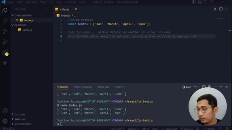Switch to the Output tab
Screen dimensions: 232x130
pos(119,87)
